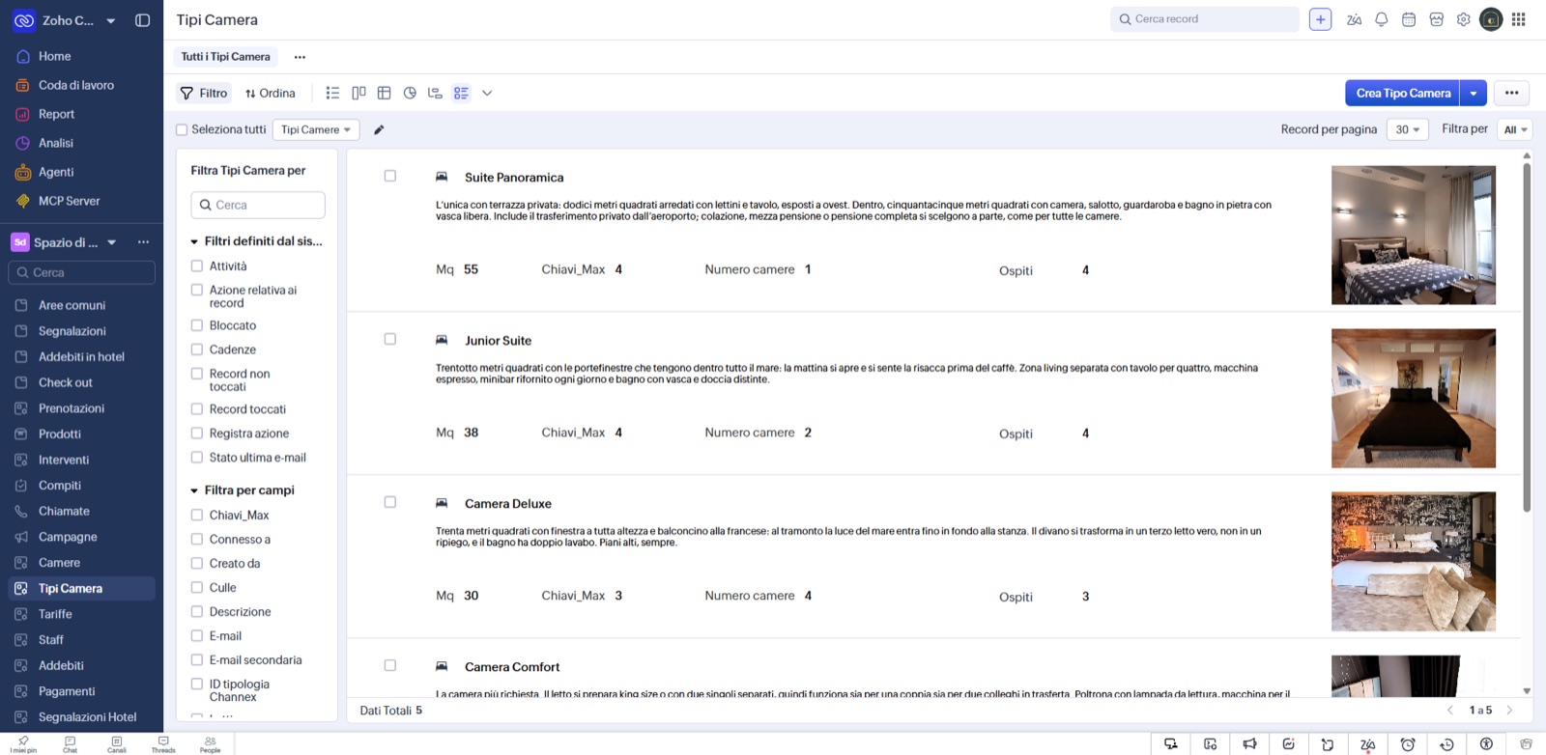
Task: Select the Tutti i Tipi Camera tab
Action: click(x=226, y=57)
